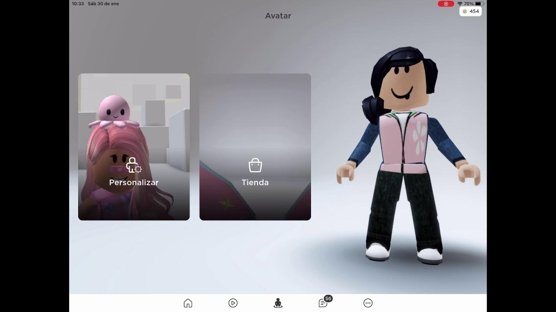Open the Home tab in bottom bar

(x=188, y=303)
